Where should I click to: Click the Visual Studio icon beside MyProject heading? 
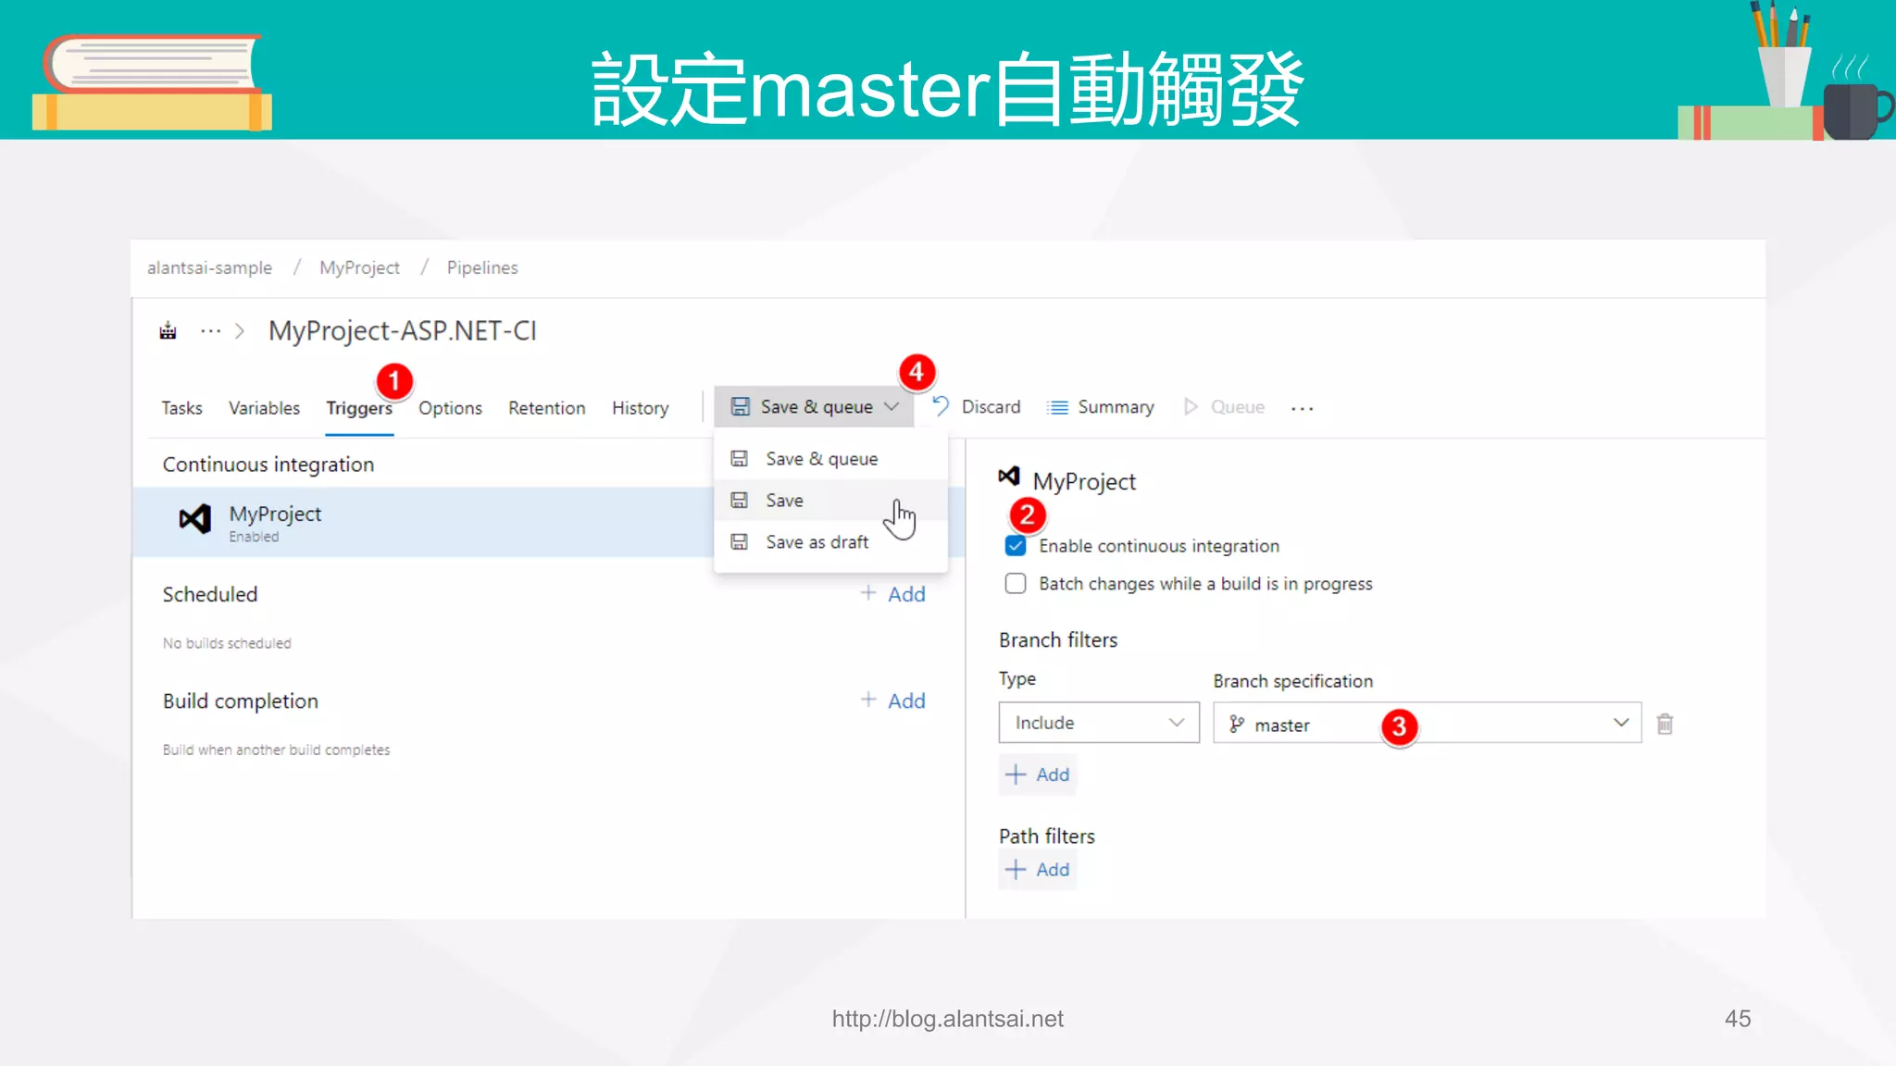point(1009,477)
